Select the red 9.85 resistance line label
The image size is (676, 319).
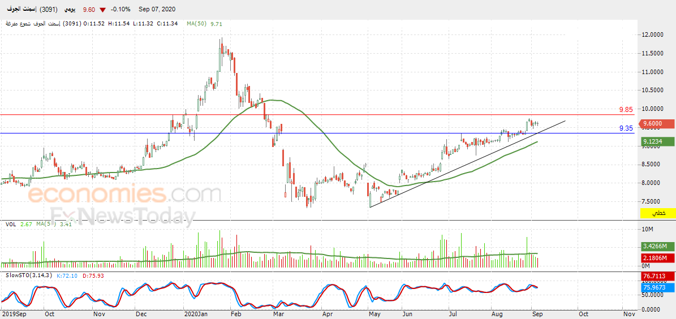(x=626, y=110)
